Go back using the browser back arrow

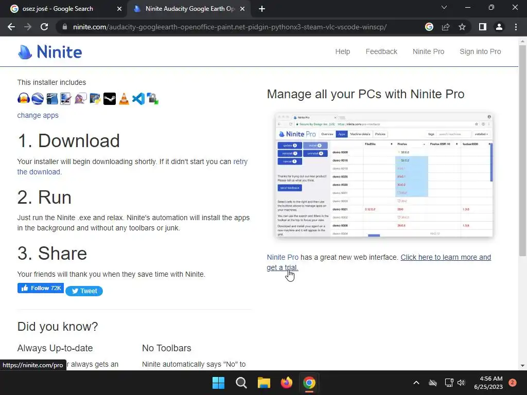point(11,27)
